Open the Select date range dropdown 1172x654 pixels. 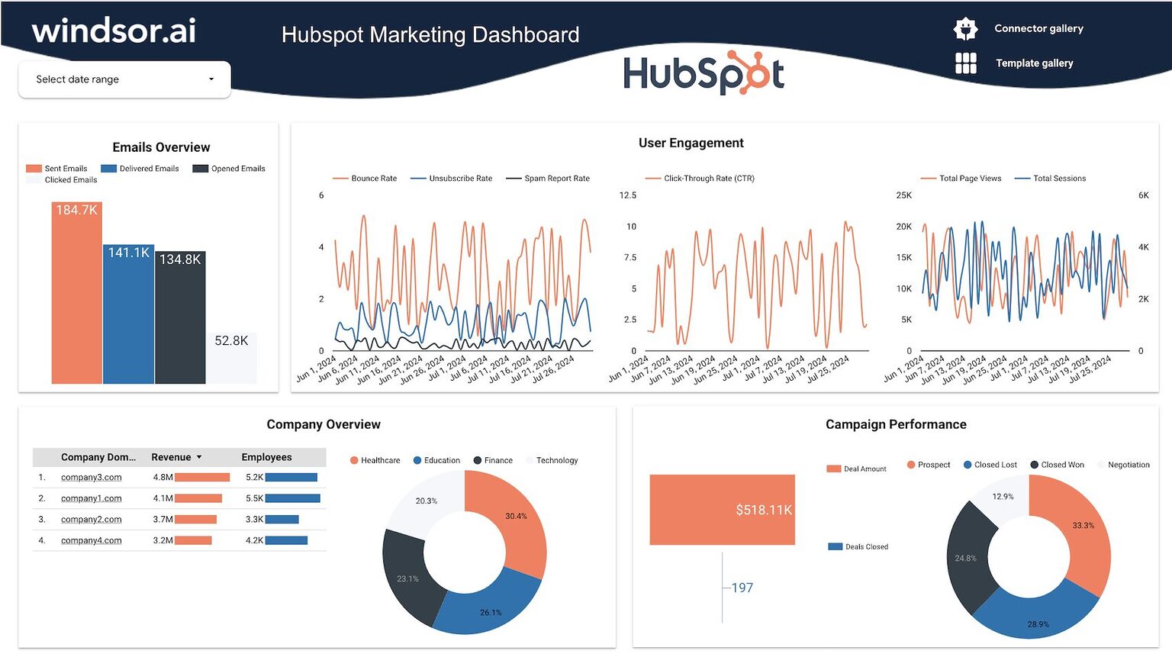pyautogui.click(x=124, y=79)
